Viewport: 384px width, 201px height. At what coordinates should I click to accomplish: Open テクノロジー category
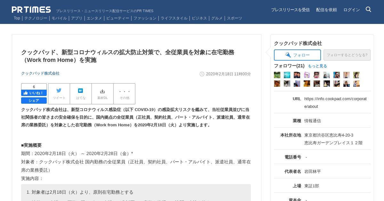tap(36, 18)
